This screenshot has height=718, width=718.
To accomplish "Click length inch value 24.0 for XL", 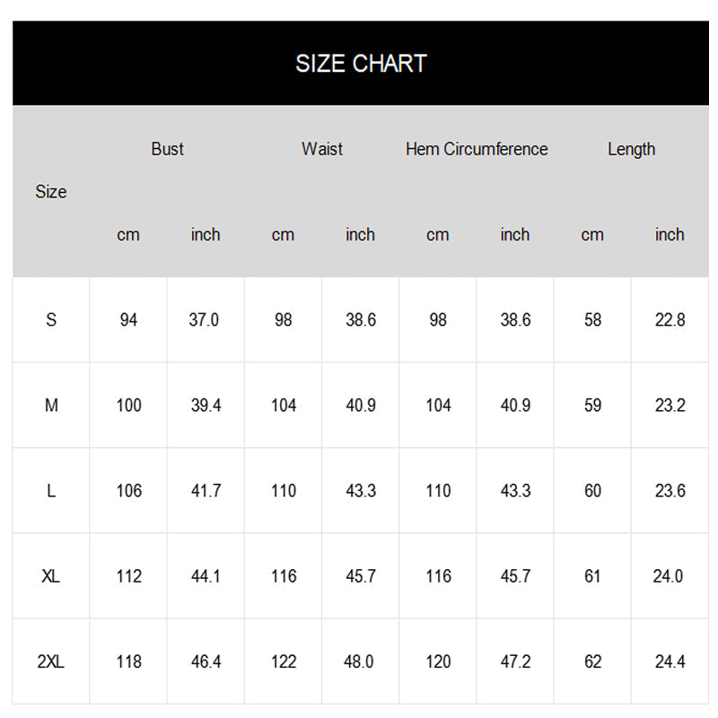I will [670, 576].
